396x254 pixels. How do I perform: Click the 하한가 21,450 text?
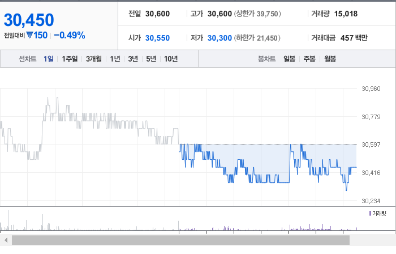pyautogui.click(x=257, y=38)
